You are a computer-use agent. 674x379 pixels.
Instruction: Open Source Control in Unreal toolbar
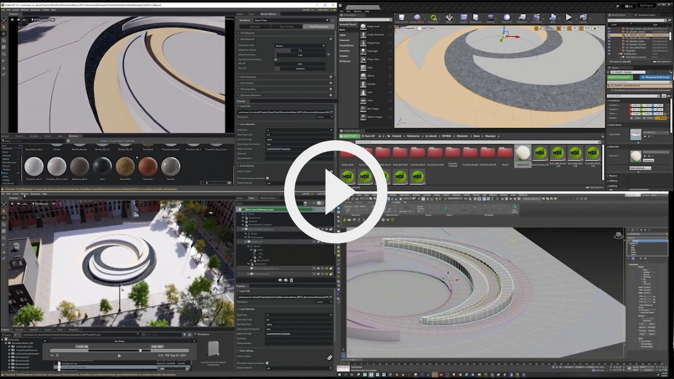(x=417, y=19)
